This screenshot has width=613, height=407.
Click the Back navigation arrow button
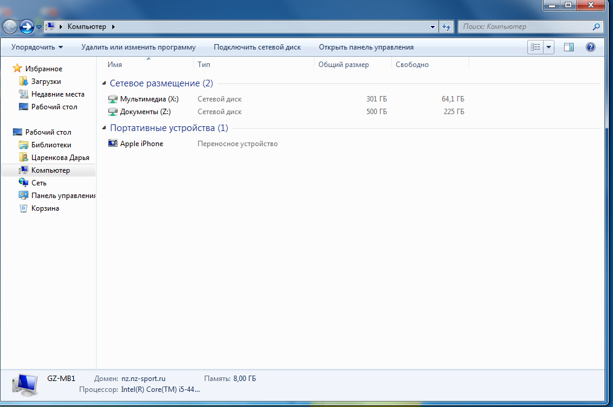pyautogui.click(x=10, y=27)
